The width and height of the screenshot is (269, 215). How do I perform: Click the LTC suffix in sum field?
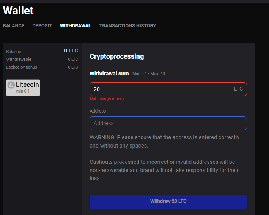click(x=239, y=89)
